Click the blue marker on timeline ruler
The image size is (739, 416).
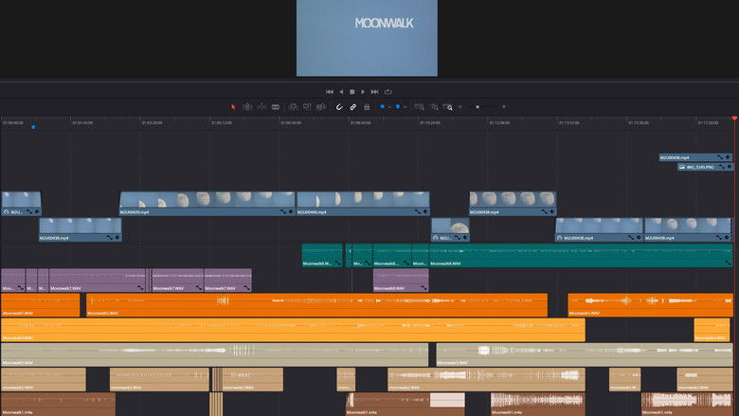click(x=32, y=127)
